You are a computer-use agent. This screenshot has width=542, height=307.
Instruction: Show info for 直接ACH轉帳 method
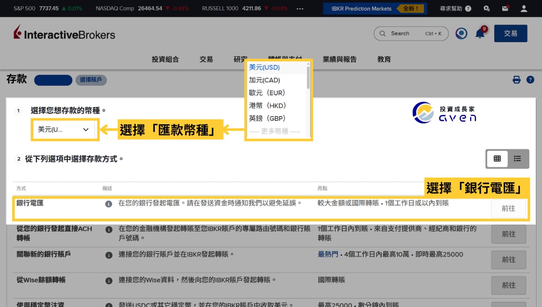109,229
